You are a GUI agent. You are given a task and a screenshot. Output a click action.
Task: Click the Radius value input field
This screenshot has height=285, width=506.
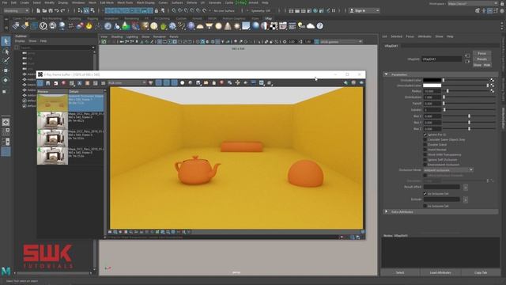[432, 91]
